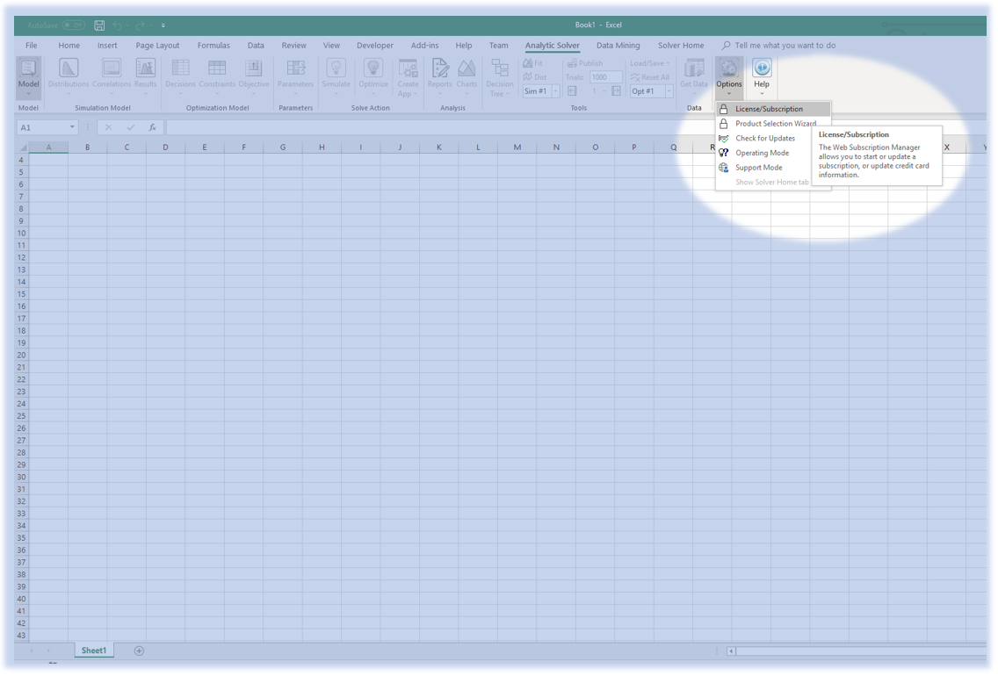This screenshot has width=998, height=676.
Task: Select Check for Updates
Action: [765, 138]
